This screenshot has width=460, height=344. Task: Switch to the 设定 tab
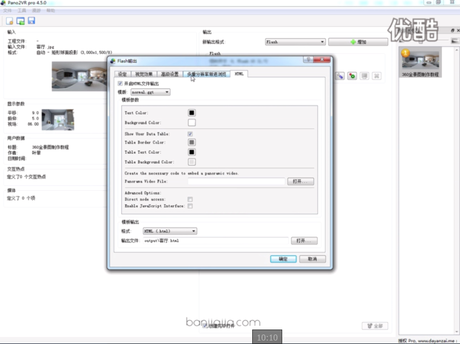122,74
